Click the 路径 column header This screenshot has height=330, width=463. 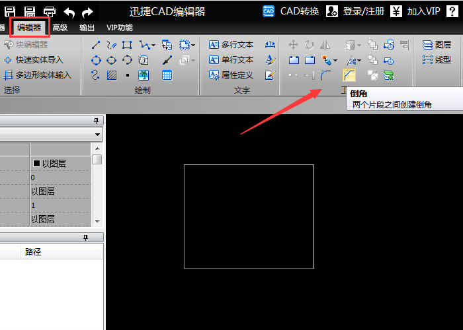point(62,251)
